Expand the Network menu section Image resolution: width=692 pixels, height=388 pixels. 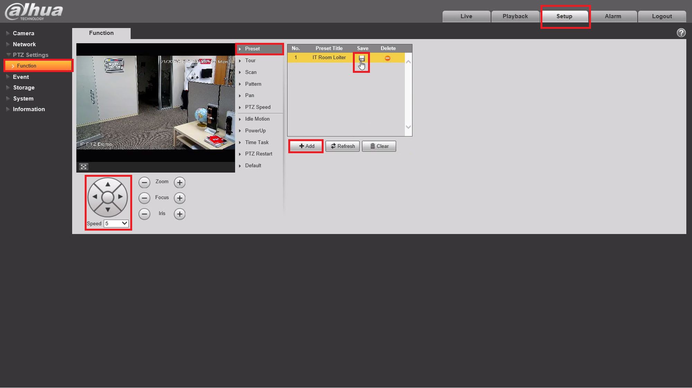tap(24, 44)
